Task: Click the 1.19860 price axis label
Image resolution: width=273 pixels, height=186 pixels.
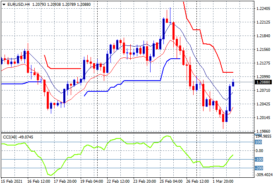Action: point(263,131)
